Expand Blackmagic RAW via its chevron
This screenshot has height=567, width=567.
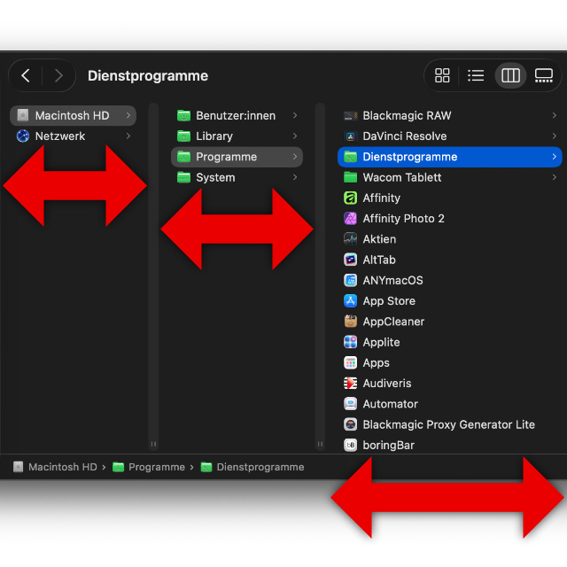coord(555,115)
